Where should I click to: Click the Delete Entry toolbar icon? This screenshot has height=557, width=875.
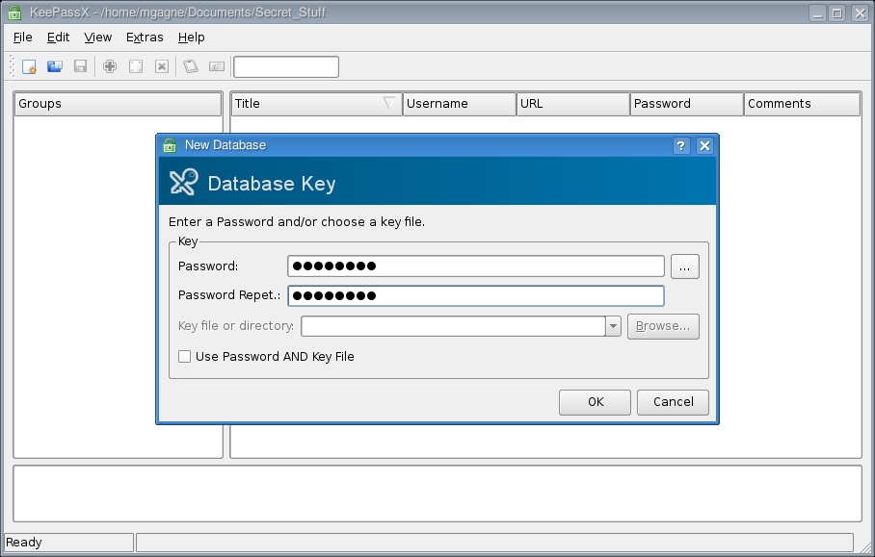[x=162, y=66]
